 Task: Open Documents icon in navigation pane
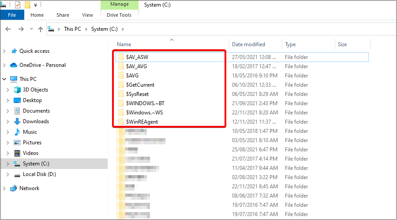click(17, 111)
